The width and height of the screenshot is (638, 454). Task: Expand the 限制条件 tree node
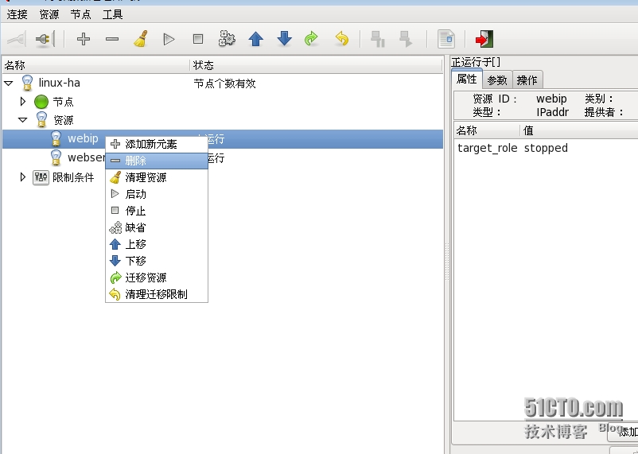(23, 177)
